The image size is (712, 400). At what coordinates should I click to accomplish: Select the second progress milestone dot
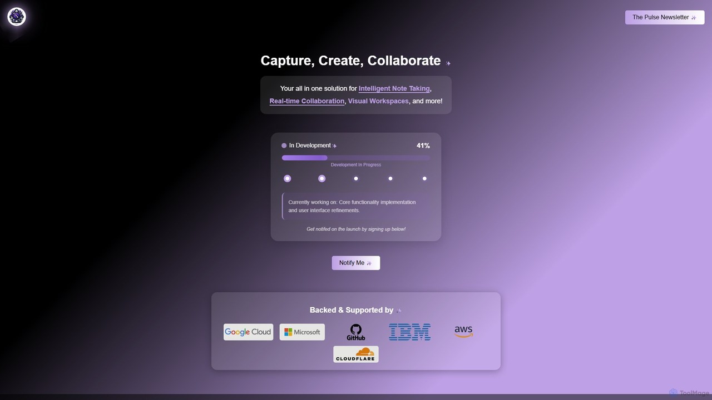[322, 178]
